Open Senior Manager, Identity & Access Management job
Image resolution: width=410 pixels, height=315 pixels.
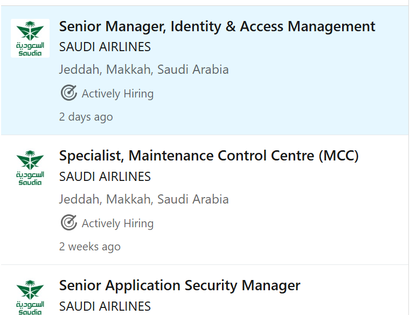217,27
